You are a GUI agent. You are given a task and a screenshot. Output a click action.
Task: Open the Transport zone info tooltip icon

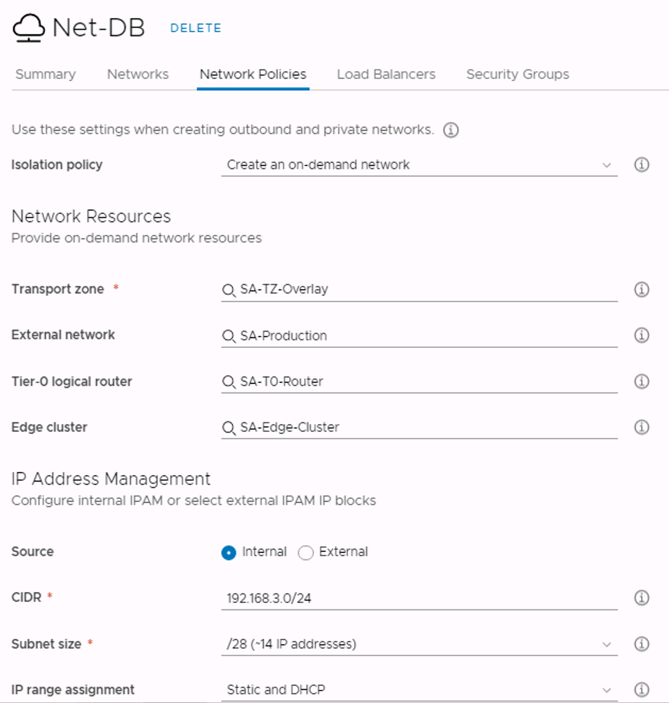tap(641, 289)
